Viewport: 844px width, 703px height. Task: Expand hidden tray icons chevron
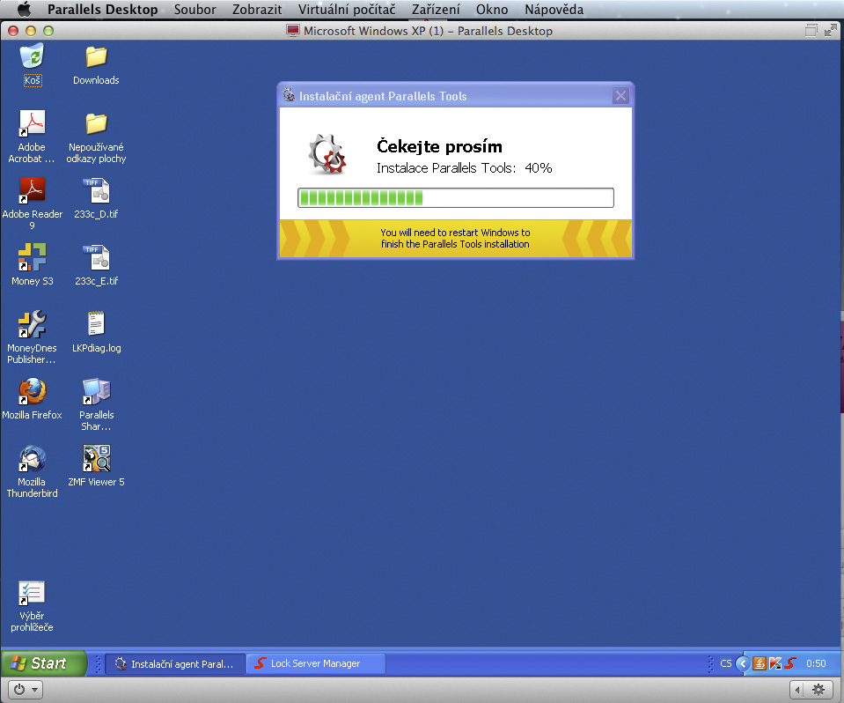point(743,663)
